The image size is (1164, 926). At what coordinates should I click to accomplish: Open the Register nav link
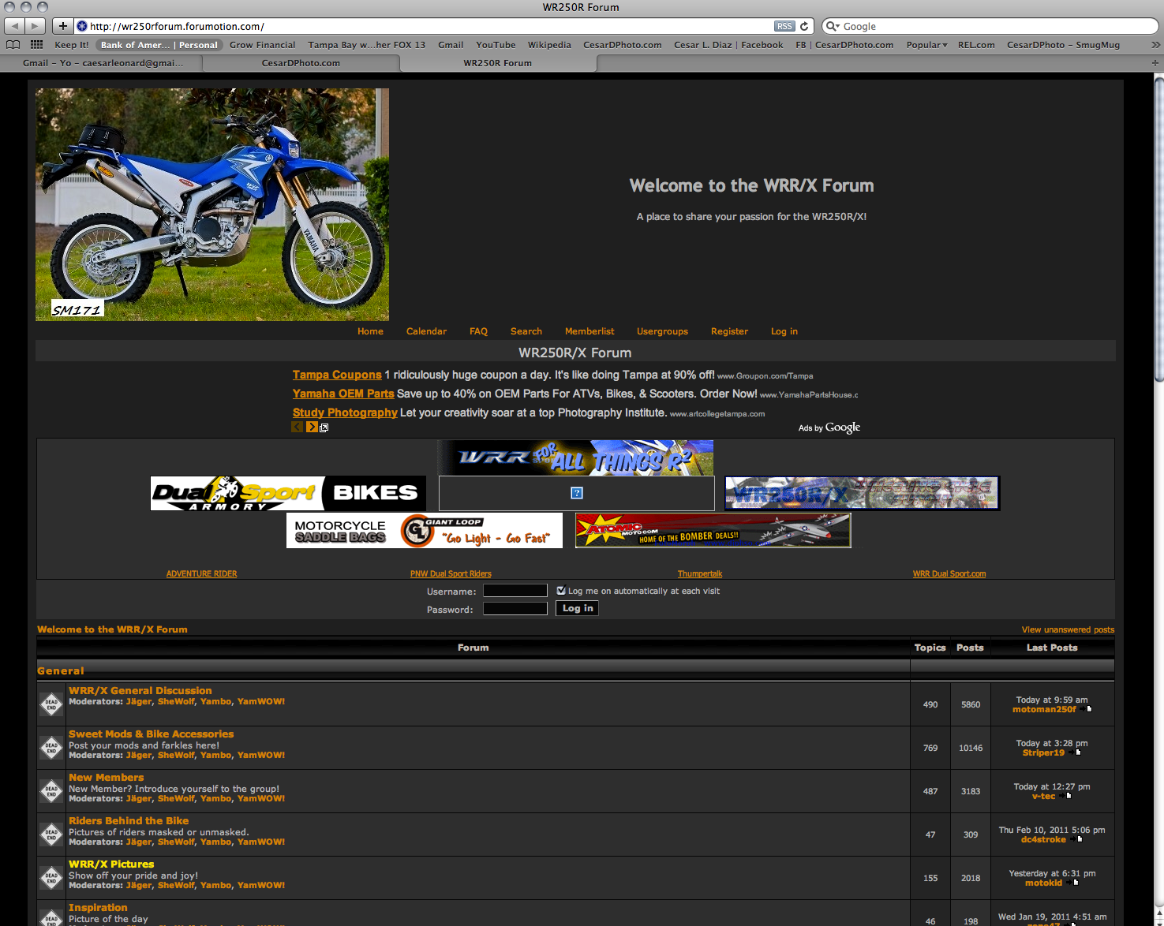point(729,331)
